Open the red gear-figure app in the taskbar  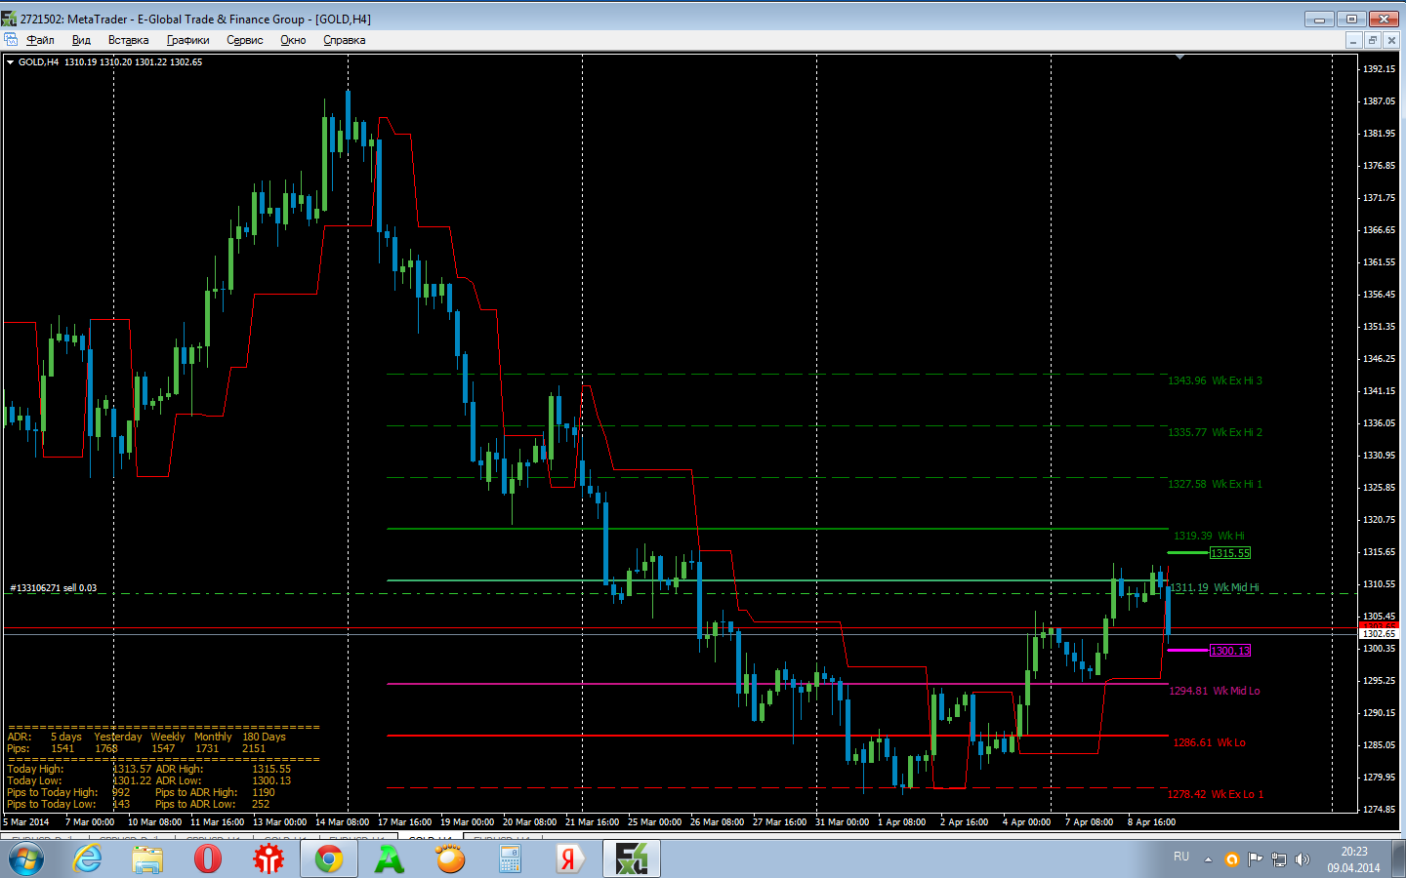(x=269, y=859)
